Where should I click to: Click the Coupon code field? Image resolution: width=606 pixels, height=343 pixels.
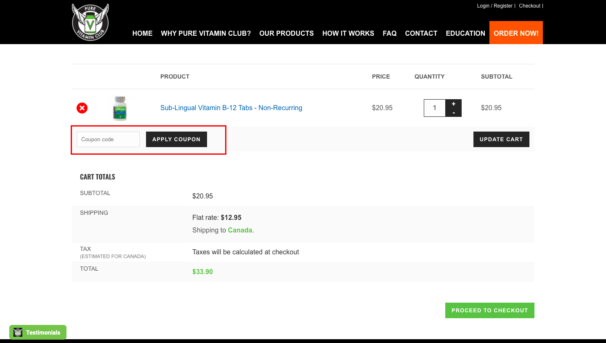click(108, 139)
